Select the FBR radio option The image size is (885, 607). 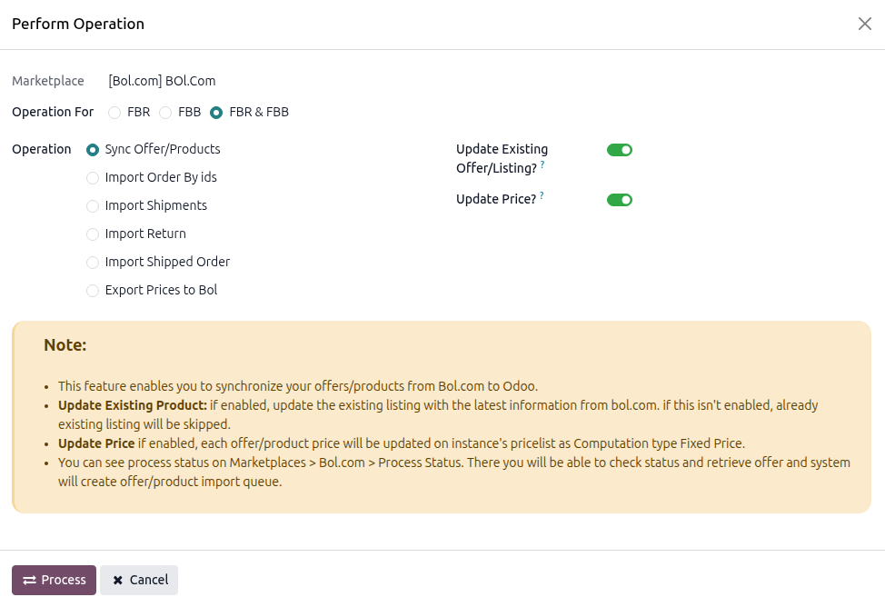click(x=114, y=113)
